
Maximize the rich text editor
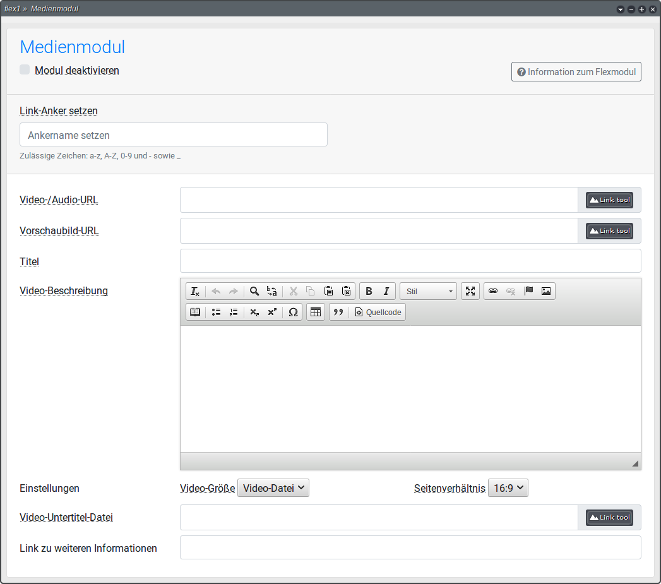pyautogui.click(x=471, y=291)
